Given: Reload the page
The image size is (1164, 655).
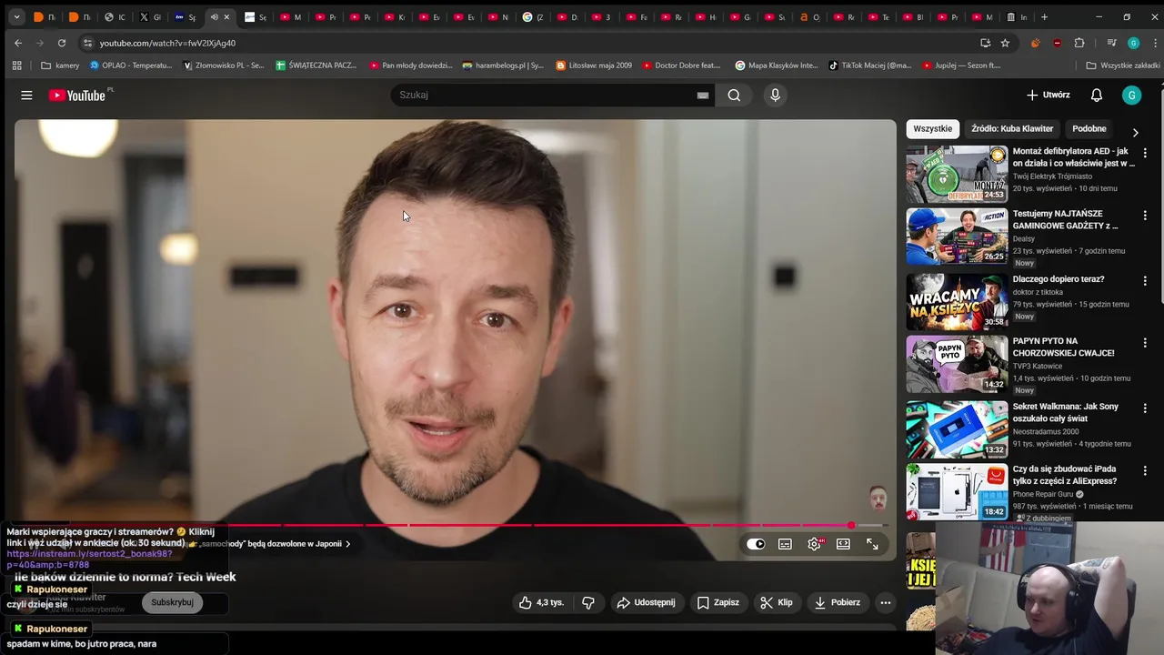Looking at the screenshot, I should (62, 43).
